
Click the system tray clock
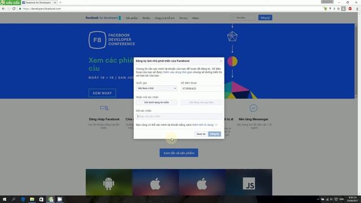353,199
